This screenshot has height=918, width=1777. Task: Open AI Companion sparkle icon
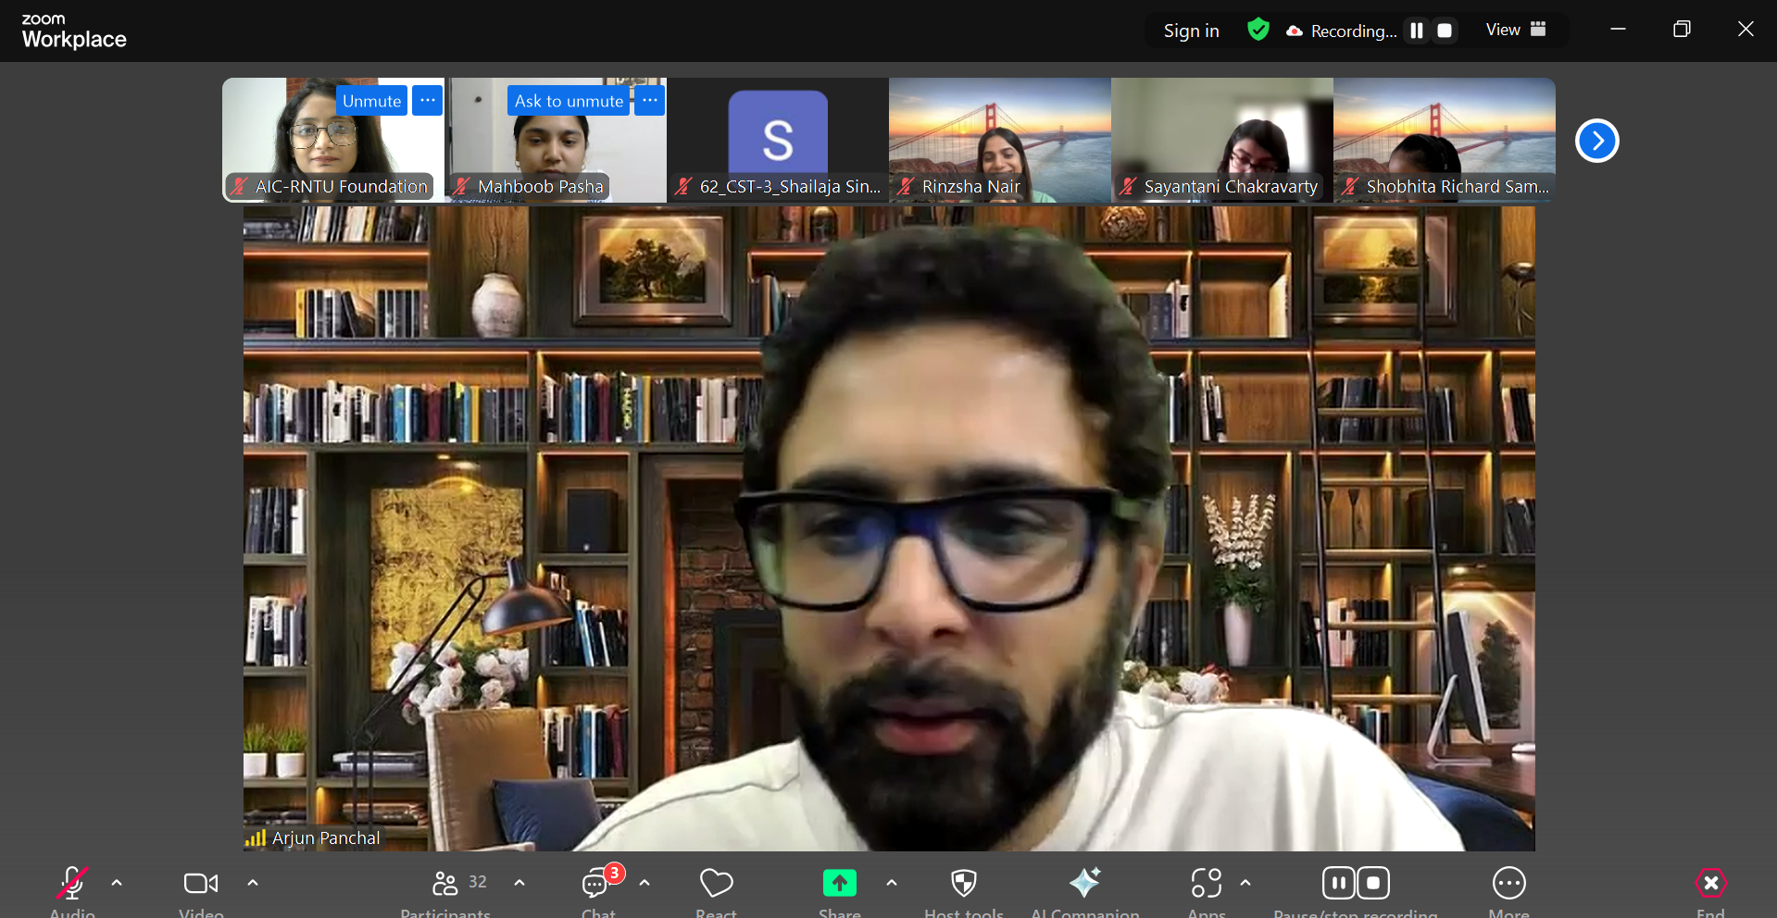pos(1084,884)
